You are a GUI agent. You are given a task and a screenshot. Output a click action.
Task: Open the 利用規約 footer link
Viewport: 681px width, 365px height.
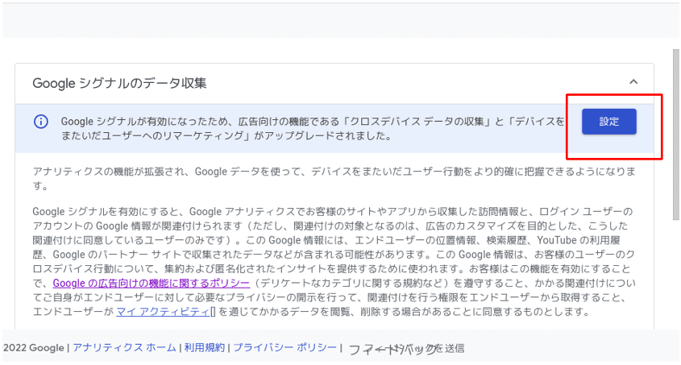click(x=205, y=347)
